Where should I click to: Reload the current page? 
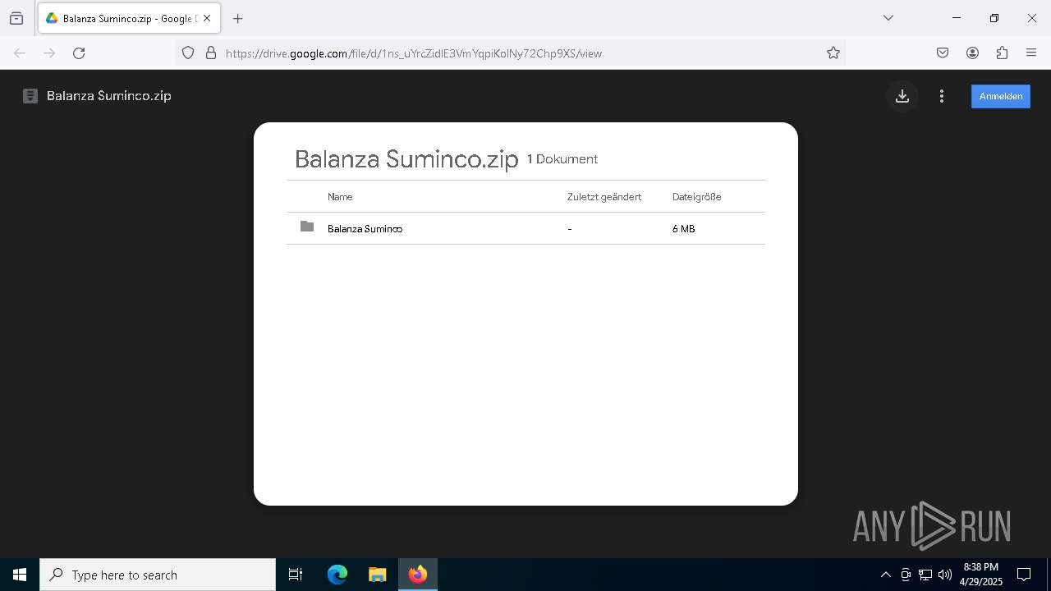(x=79, y=53)
